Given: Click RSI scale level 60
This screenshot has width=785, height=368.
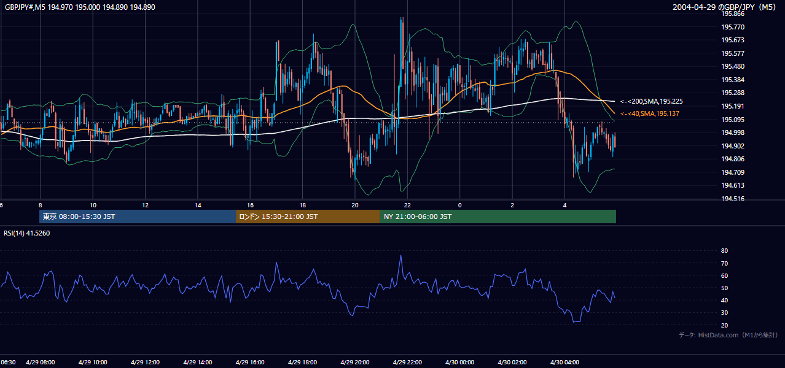Looking at the screenshot, I should pyautogui.click(x=724, y=275).
